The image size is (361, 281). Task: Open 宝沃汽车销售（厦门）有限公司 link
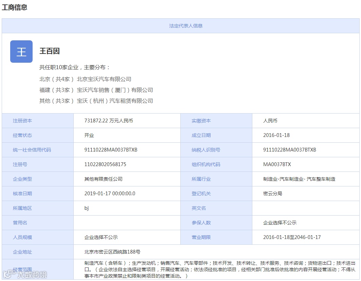click(x=115, y=90)
